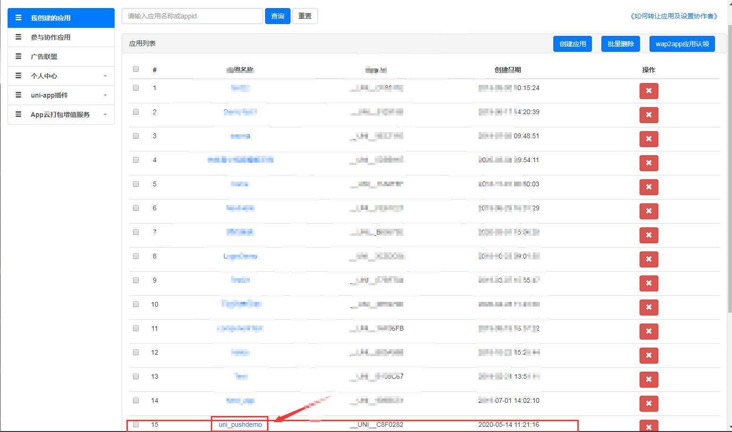Delete the uni_pushdemo app via red X icon
The width and height of the screenshot is (732, 432).
(649, 425)
